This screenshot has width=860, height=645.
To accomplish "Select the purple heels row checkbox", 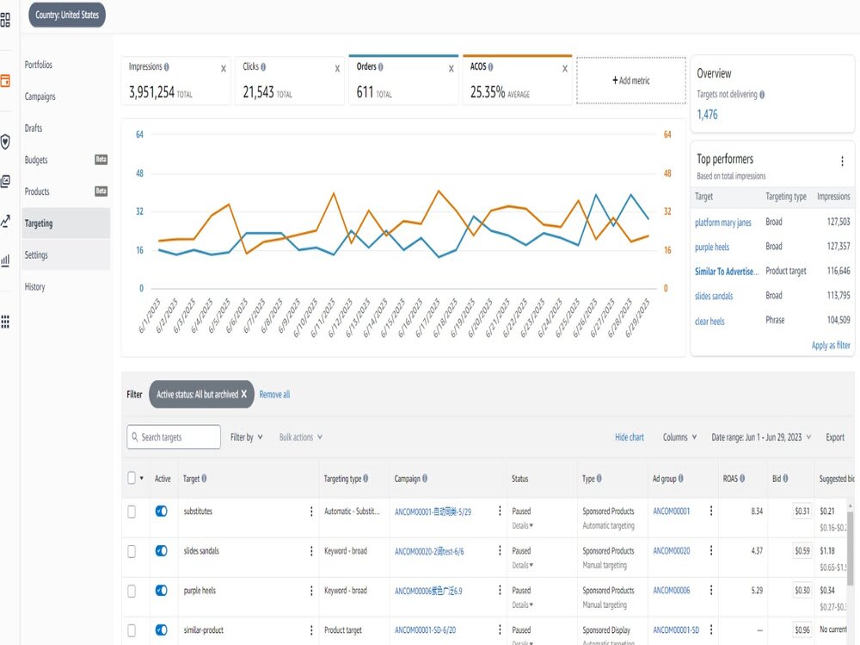I will (x=132, y=591).
